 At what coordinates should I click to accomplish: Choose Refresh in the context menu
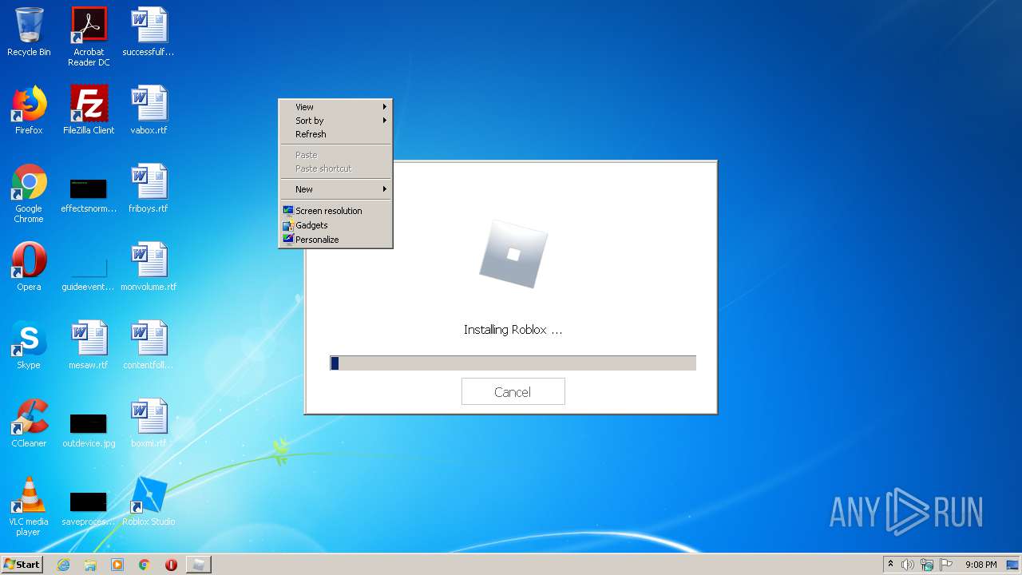(x=335, y=134)
